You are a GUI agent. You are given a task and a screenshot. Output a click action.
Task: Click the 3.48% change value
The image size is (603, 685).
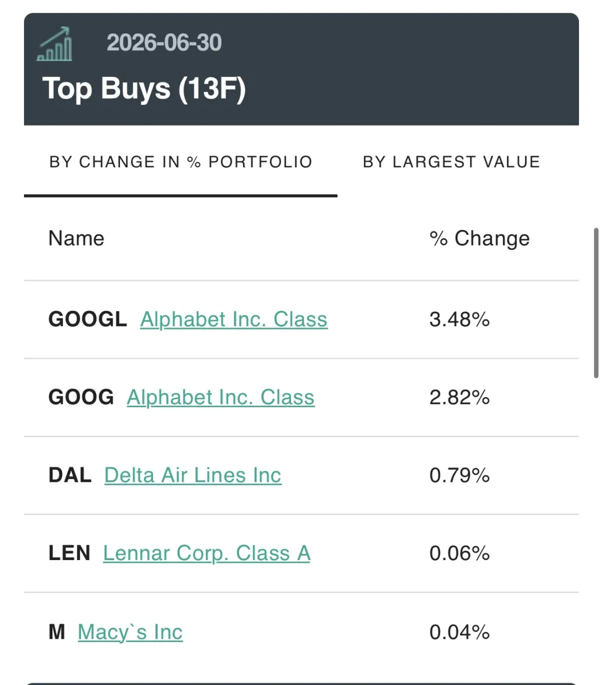pyautogui.click(x=460, y=320)
